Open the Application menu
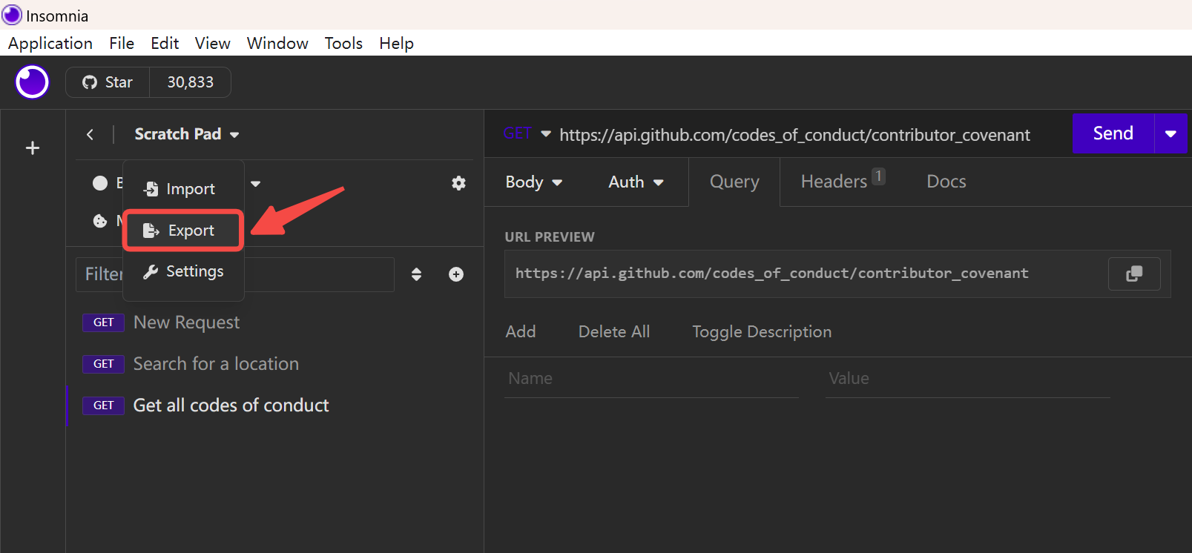 [x=50, y=43]
